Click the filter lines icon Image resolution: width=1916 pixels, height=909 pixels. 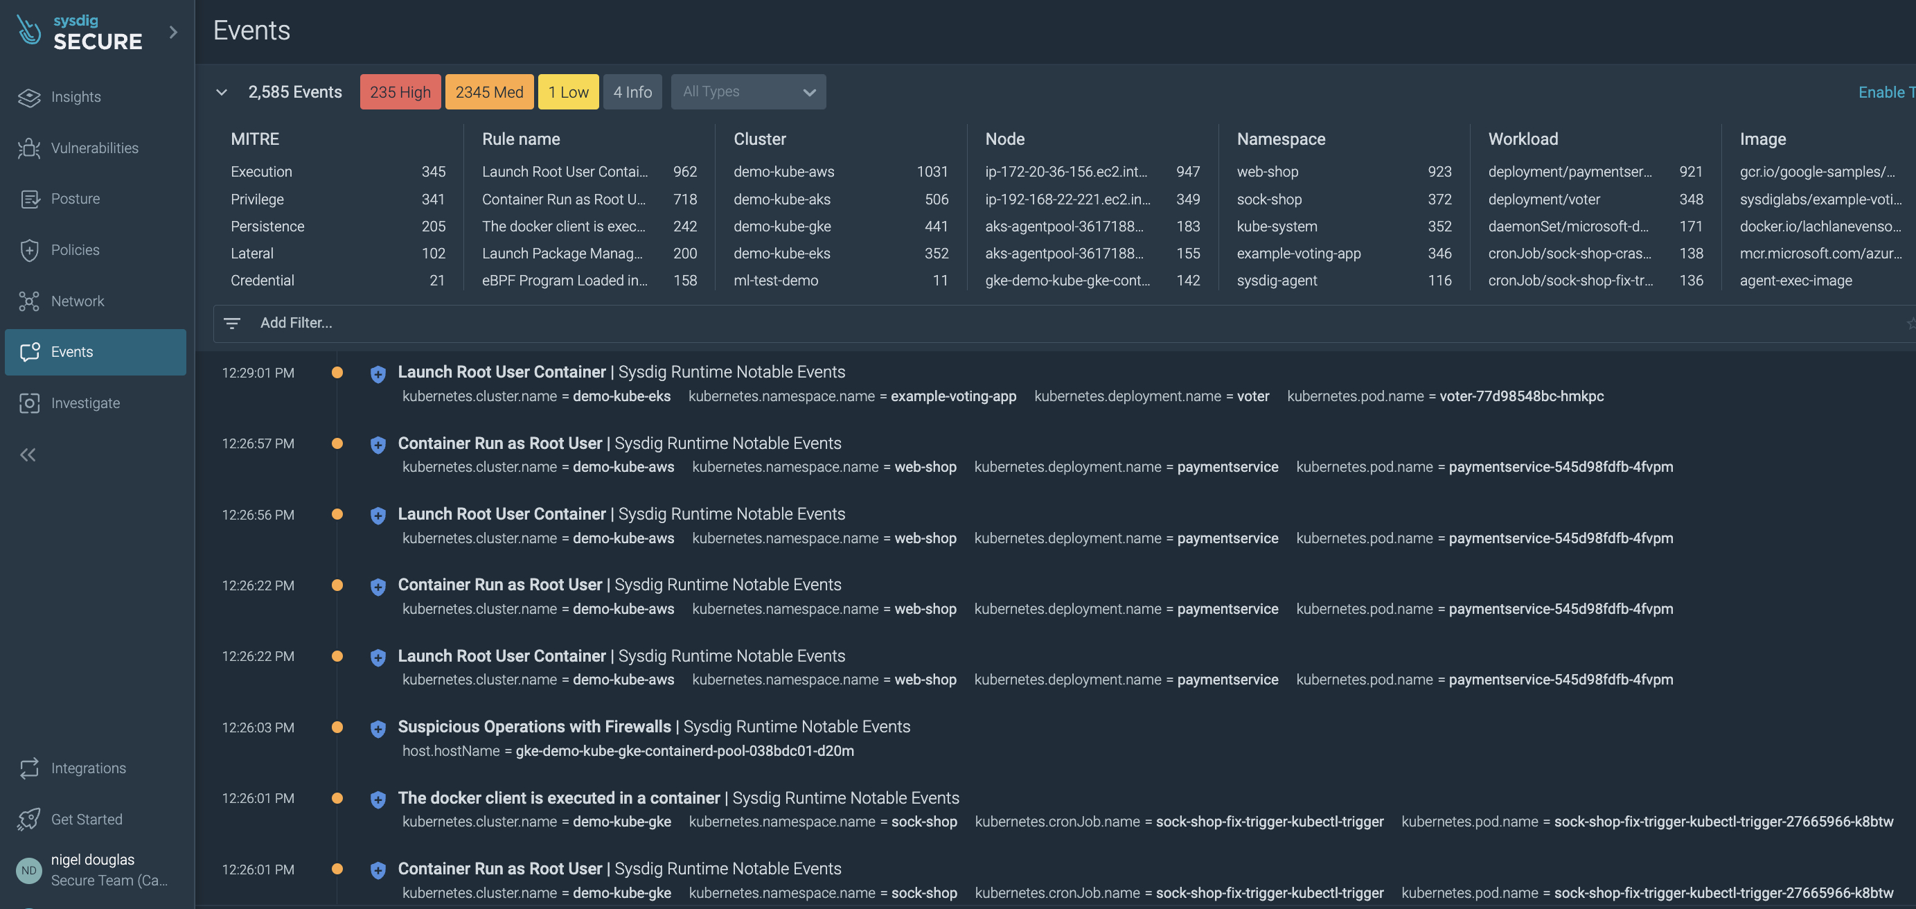(232, 323)
